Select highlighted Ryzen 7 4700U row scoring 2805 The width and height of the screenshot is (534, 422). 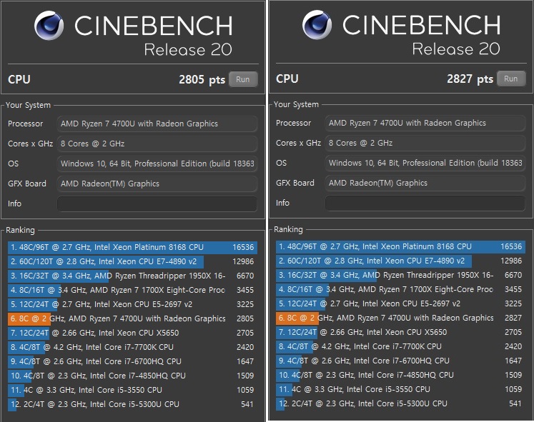click(x=132, y=318)
